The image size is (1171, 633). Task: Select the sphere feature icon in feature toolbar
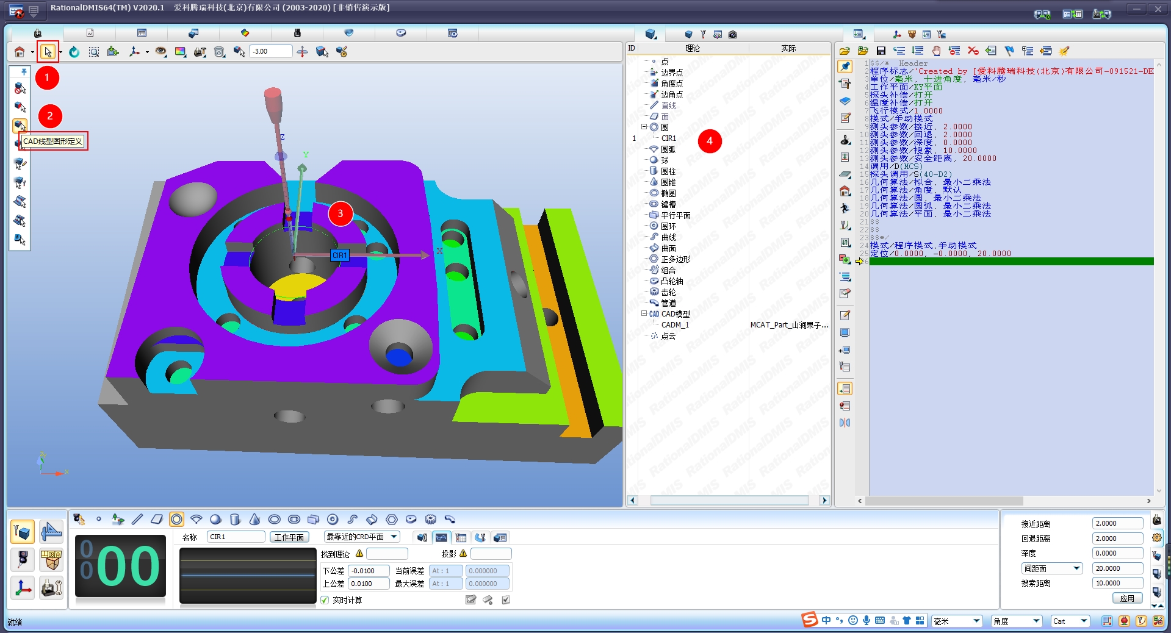[x=215, y=519]
